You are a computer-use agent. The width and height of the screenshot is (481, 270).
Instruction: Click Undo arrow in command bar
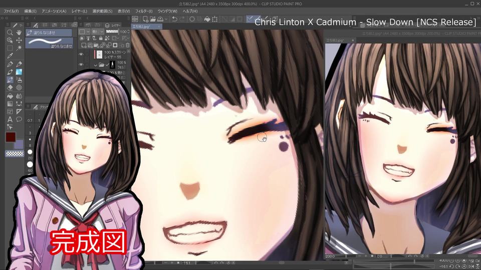click(174, 19)
